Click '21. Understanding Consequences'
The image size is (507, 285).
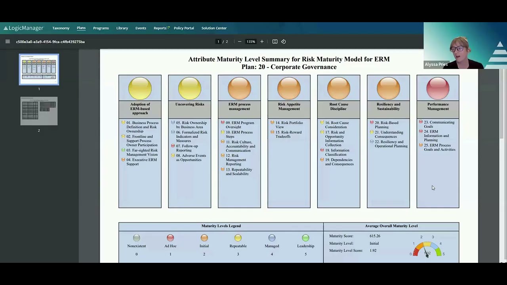coord(389,134)
